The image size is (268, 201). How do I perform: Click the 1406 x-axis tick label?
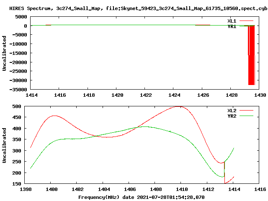130,189
